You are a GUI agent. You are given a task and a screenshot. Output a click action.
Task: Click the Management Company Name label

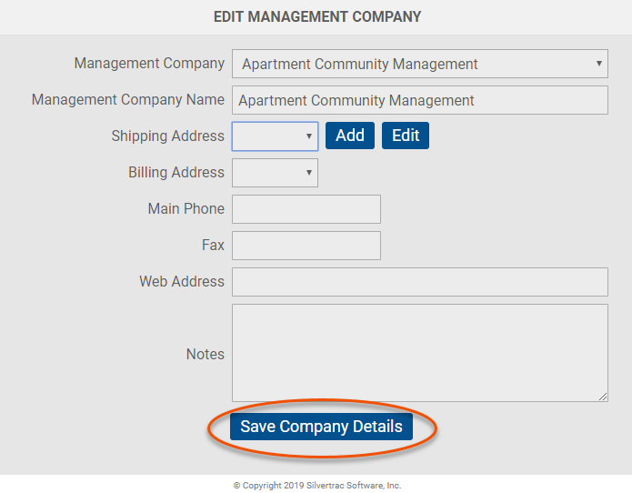click(x=128, y=99)
